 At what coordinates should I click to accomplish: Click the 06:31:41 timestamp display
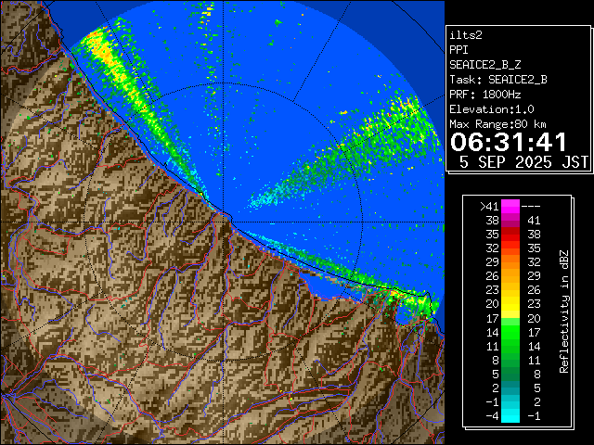tap(508, 142)
